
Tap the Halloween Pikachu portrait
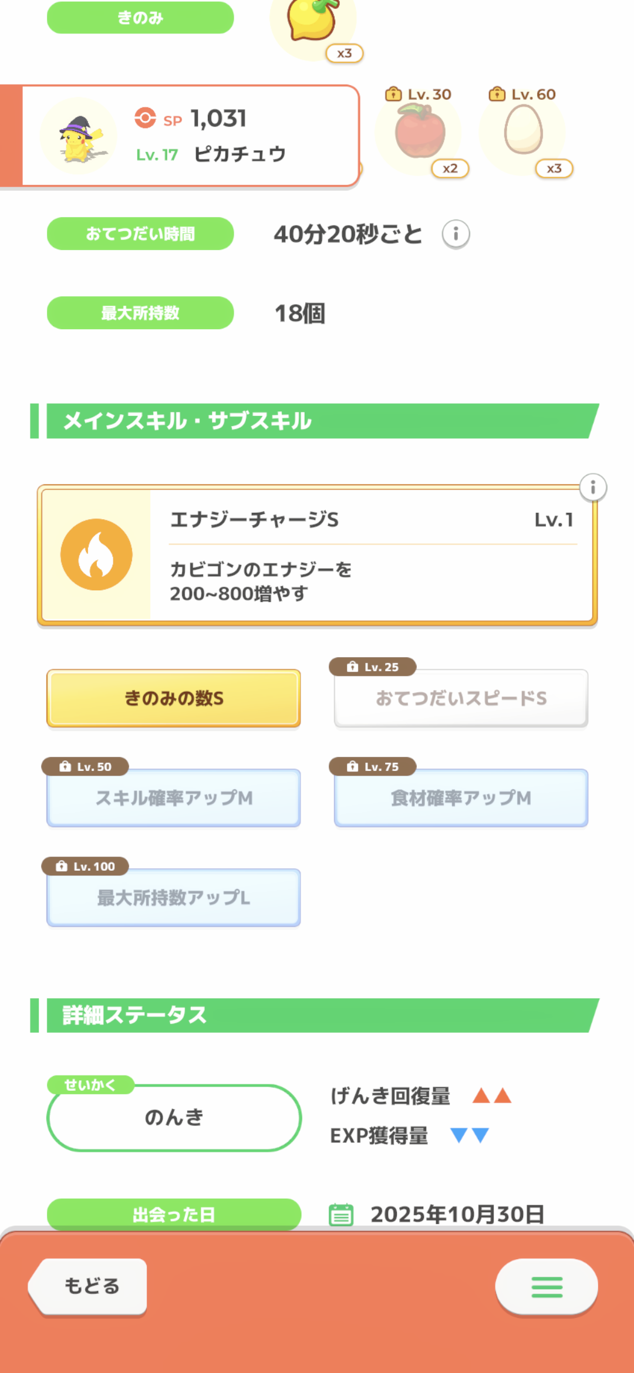(x=79, y=137)
